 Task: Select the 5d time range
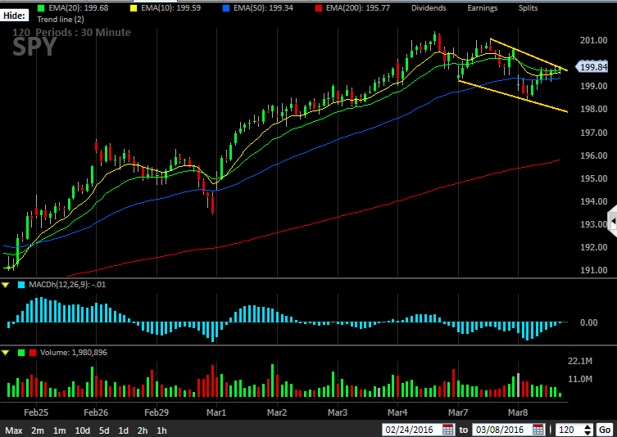tap(104, 430)
